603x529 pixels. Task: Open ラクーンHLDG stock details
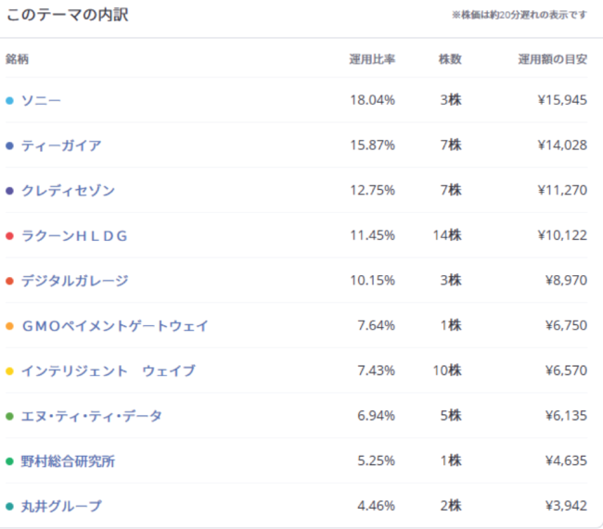74,235
